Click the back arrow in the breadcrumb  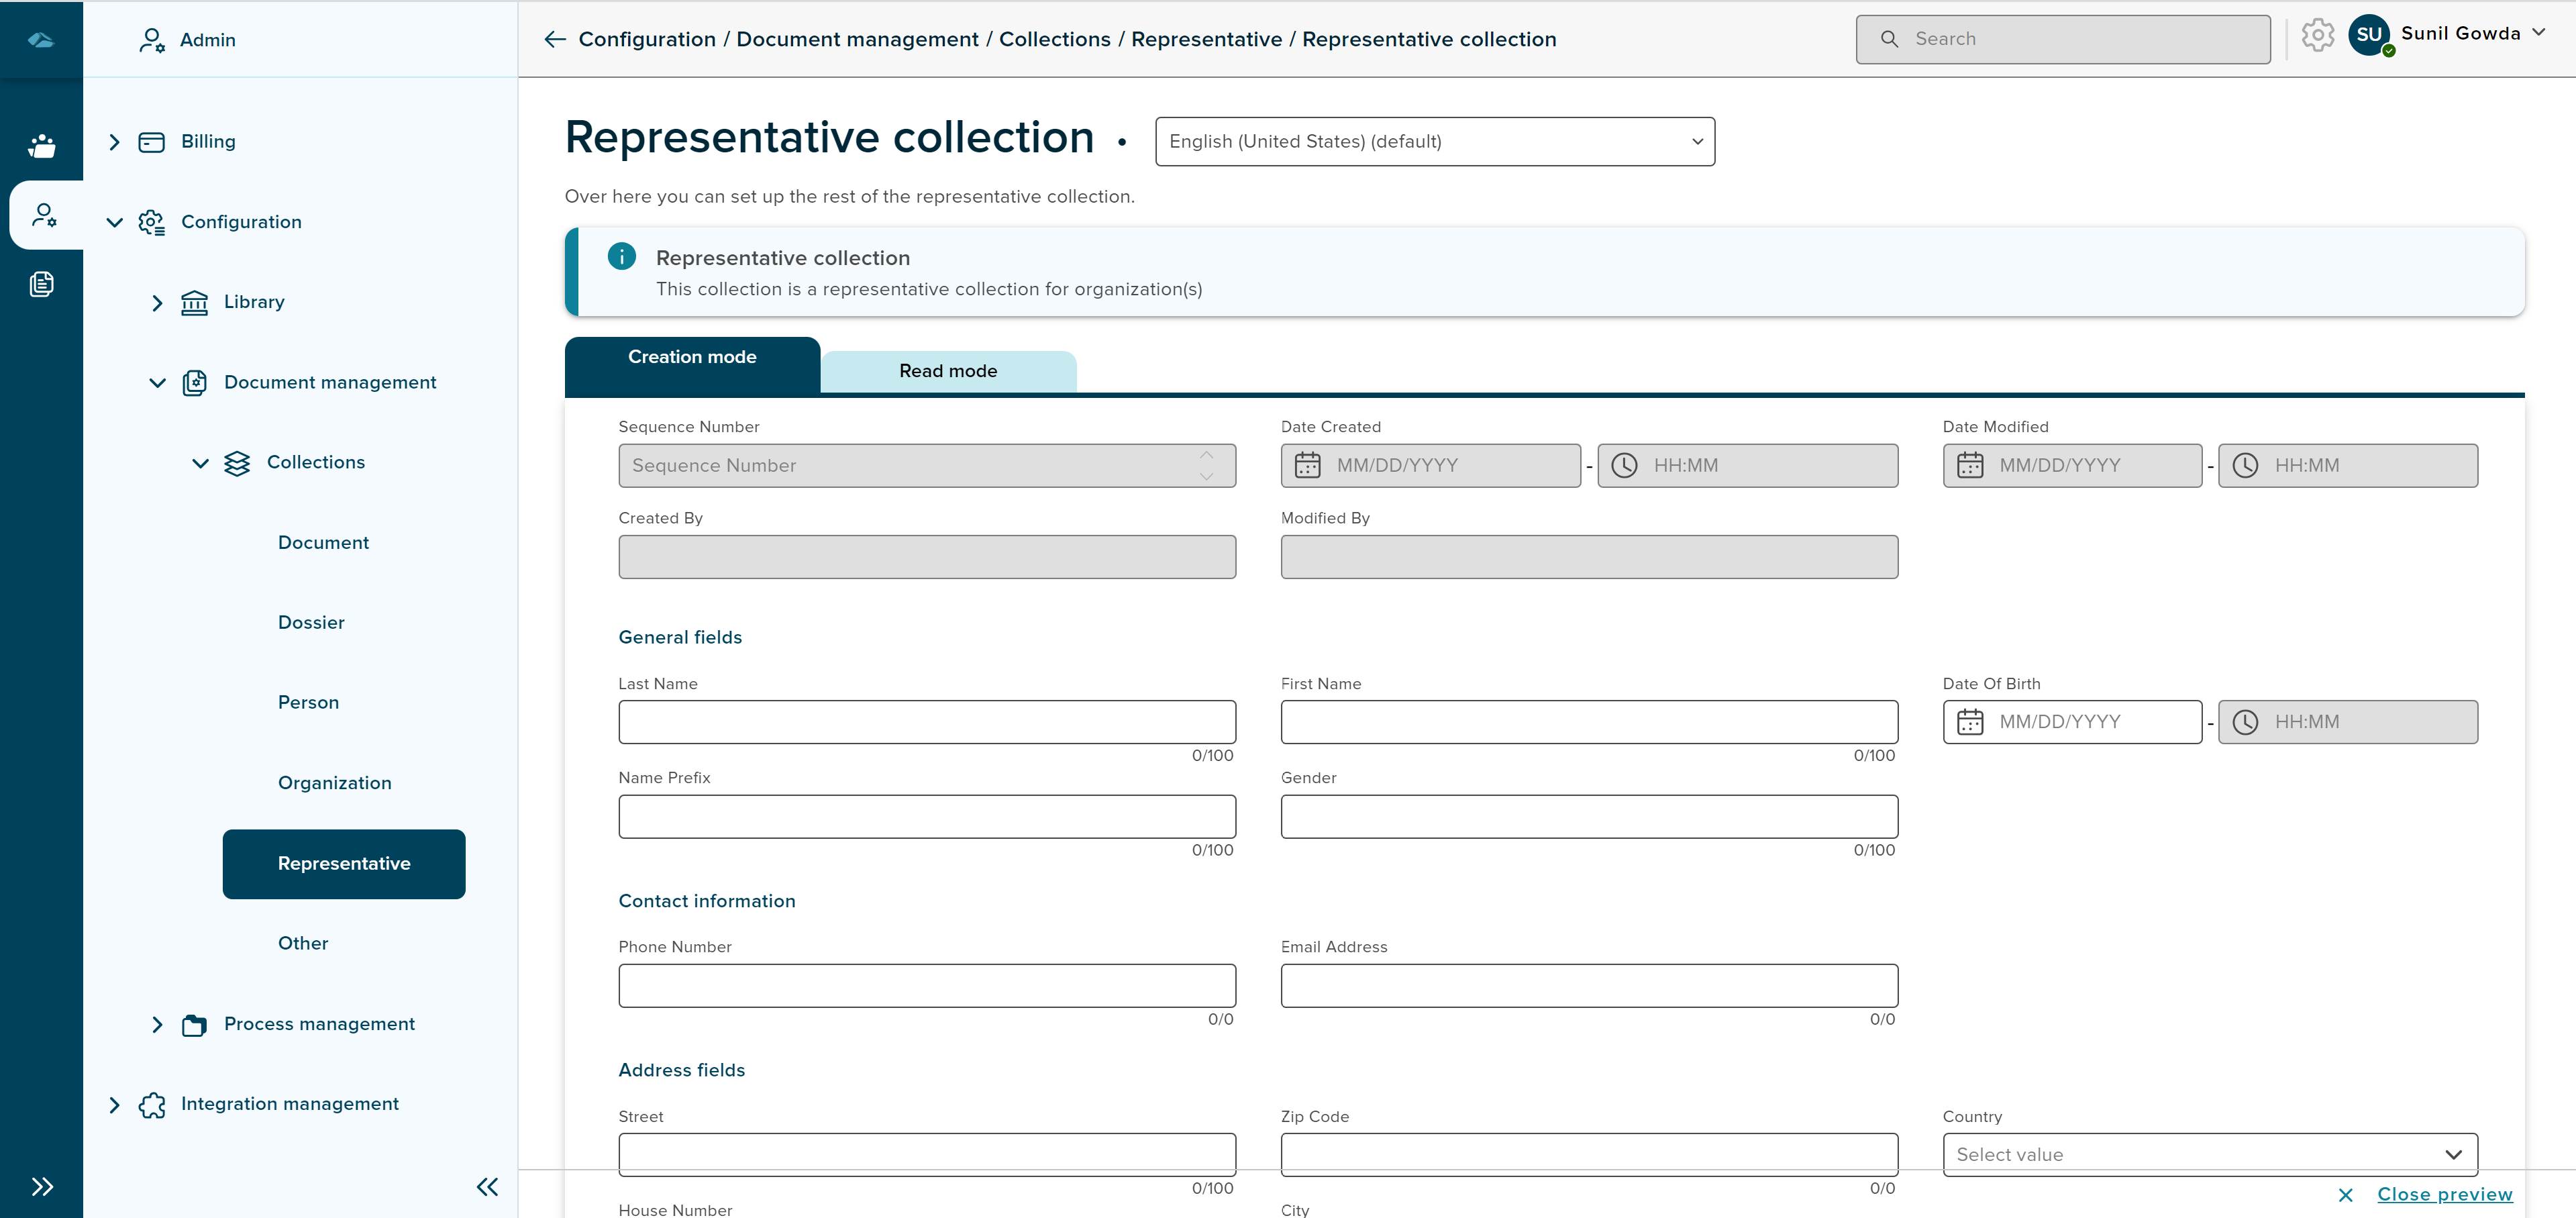tap(554, 39)
